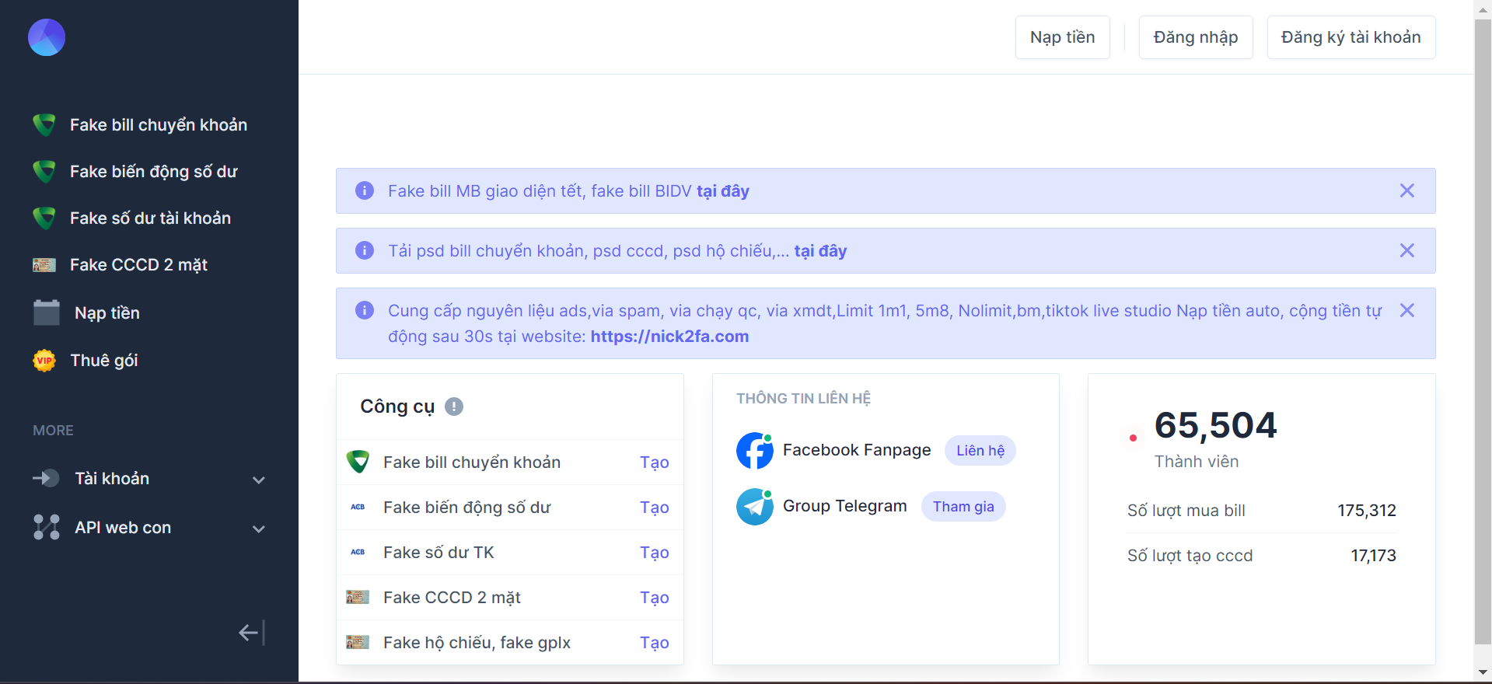Click Tham gia next to Group Telegram
This screenshot has width=1492, height=684.
(963, 507)
